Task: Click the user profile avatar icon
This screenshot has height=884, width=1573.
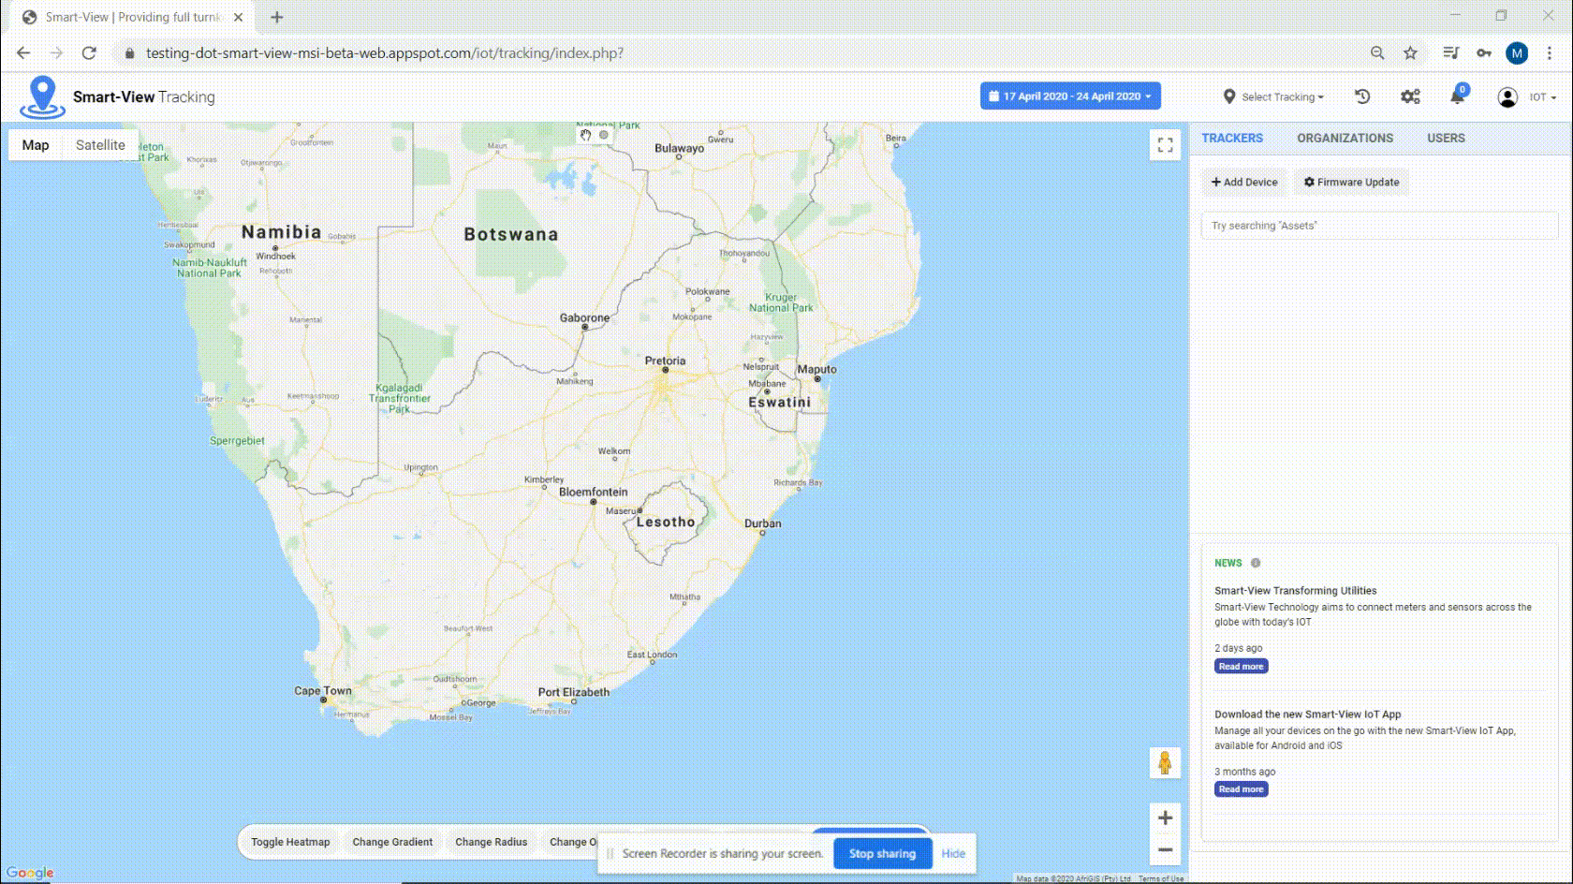Action: tap(1507, 97)
